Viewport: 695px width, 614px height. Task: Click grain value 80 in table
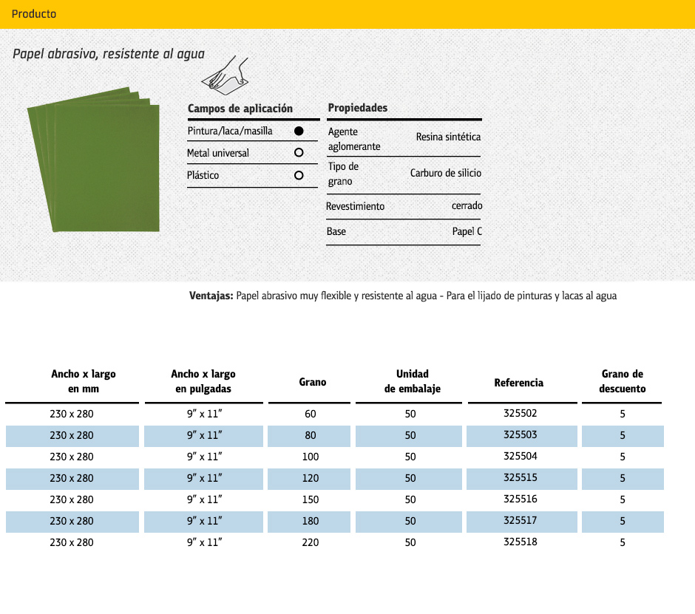(311, 436)
